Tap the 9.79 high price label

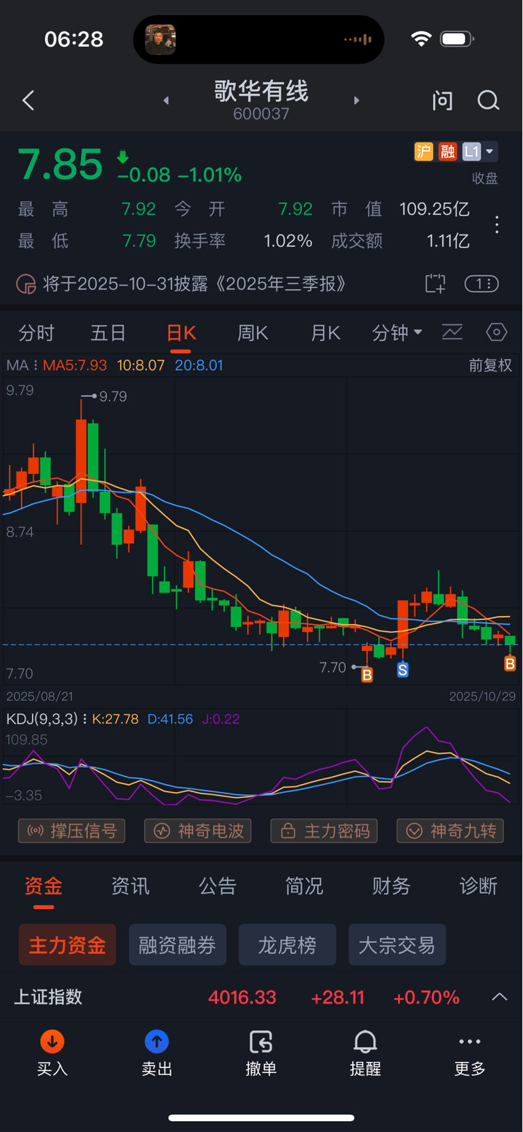tap(113, 396)
